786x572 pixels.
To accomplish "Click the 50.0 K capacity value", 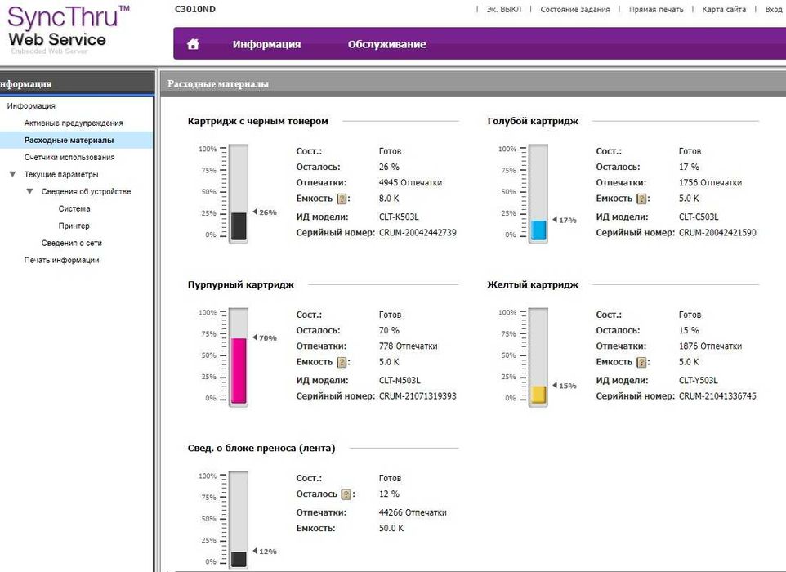I will click(x=391, y=529).
